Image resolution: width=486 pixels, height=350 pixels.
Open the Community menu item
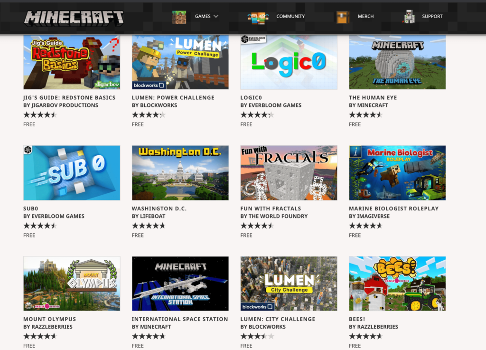[290, 17]
